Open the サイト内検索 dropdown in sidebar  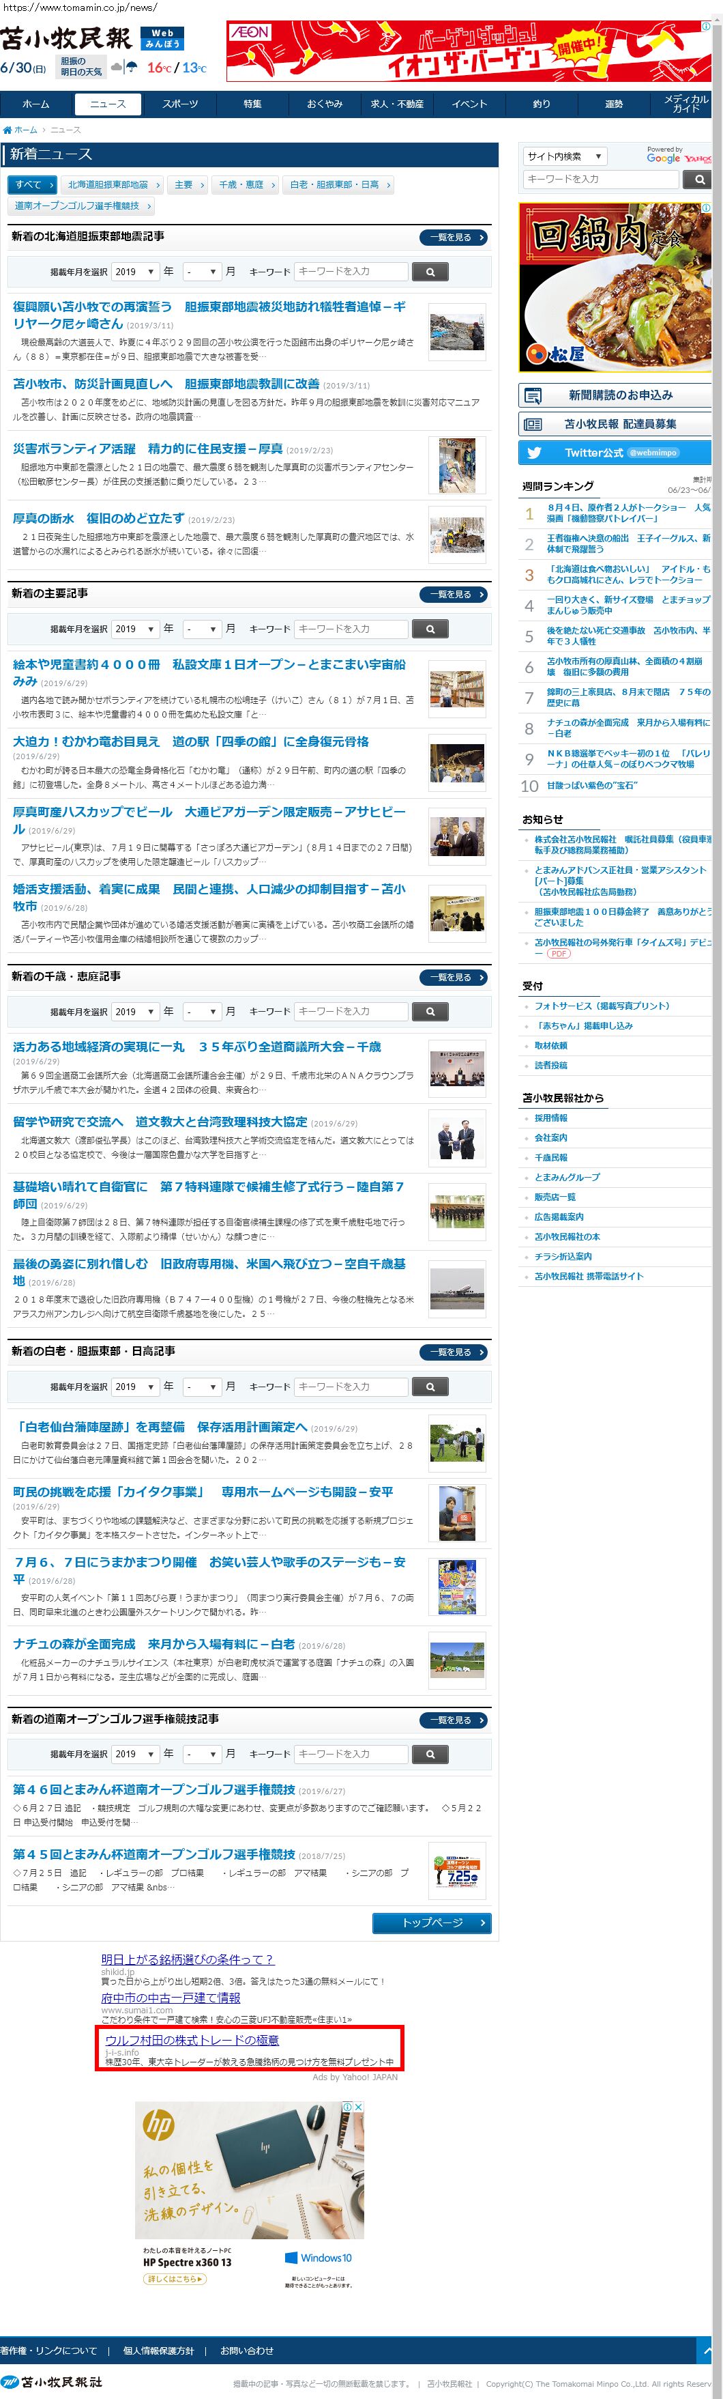pos(564,156)
